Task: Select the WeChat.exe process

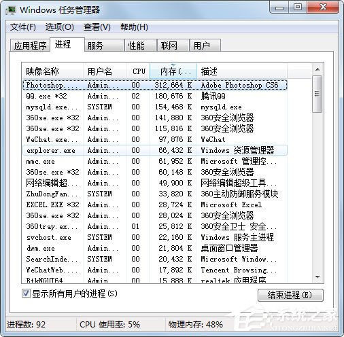Action: point(155,139)
